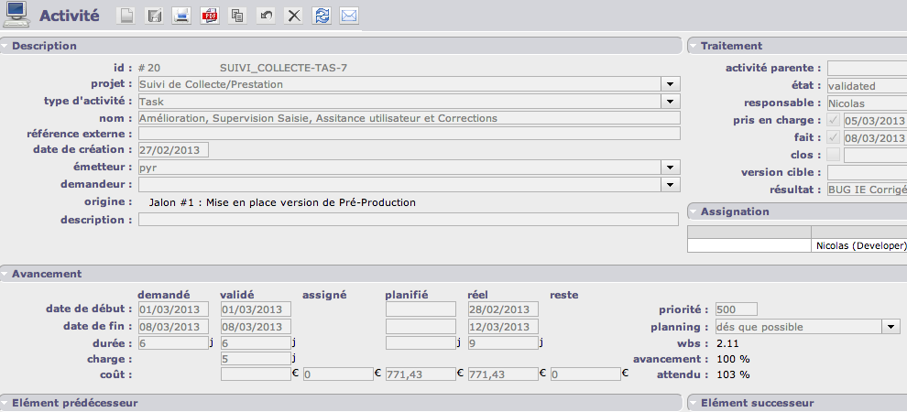Check the 'clos' checkbox
907x412 pixels.
coord(833,155)
